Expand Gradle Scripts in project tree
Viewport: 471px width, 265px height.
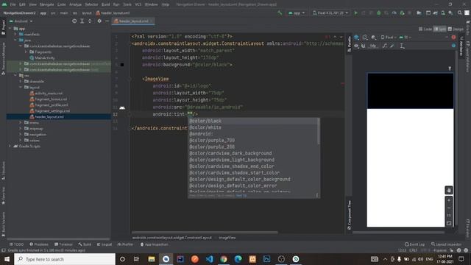10,146
